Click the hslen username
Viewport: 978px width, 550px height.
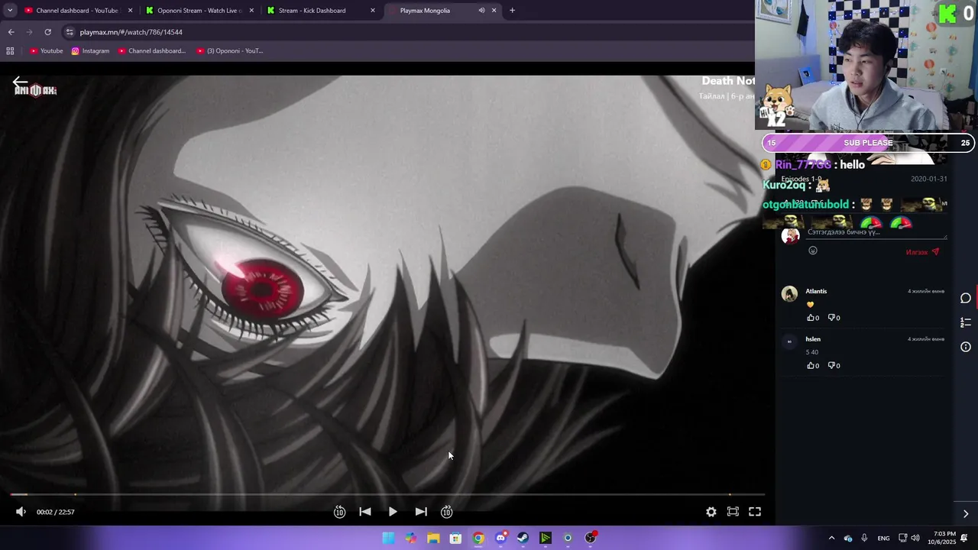coord(813,339)
